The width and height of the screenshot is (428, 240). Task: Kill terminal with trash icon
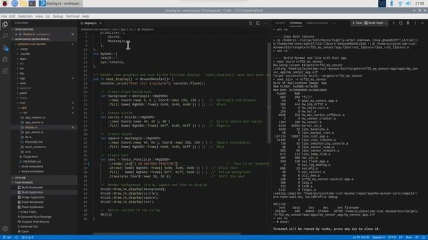click(x=408, y=23)
